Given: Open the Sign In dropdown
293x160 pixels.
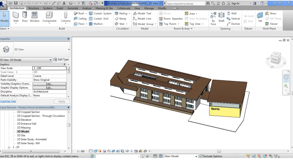Looking at the screenshot, I should coord(250,3).
